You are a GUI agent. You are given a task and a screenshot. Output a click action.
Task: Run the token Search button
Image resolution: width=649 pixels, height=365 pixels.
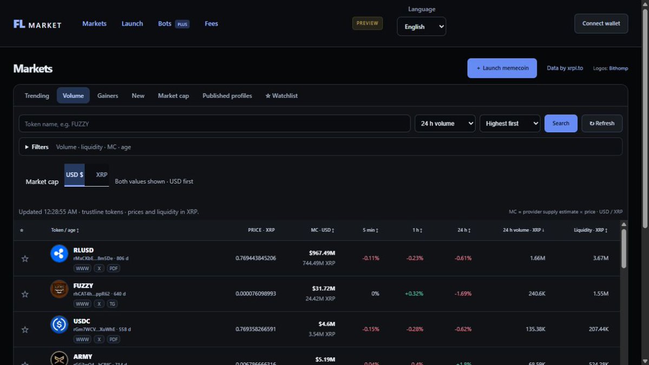(561, 124)
